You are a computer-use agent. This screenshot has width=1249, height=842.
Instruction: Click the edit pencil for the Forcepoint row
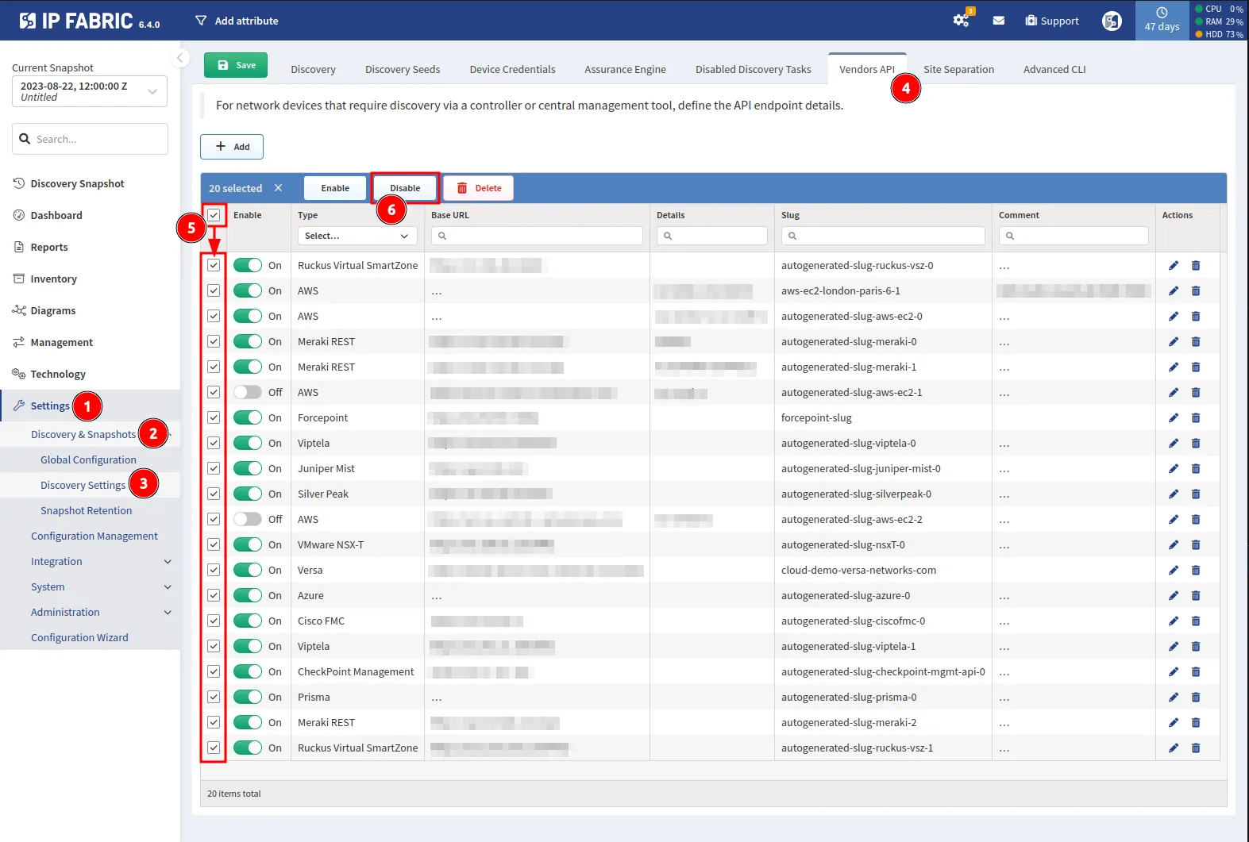1173,418
